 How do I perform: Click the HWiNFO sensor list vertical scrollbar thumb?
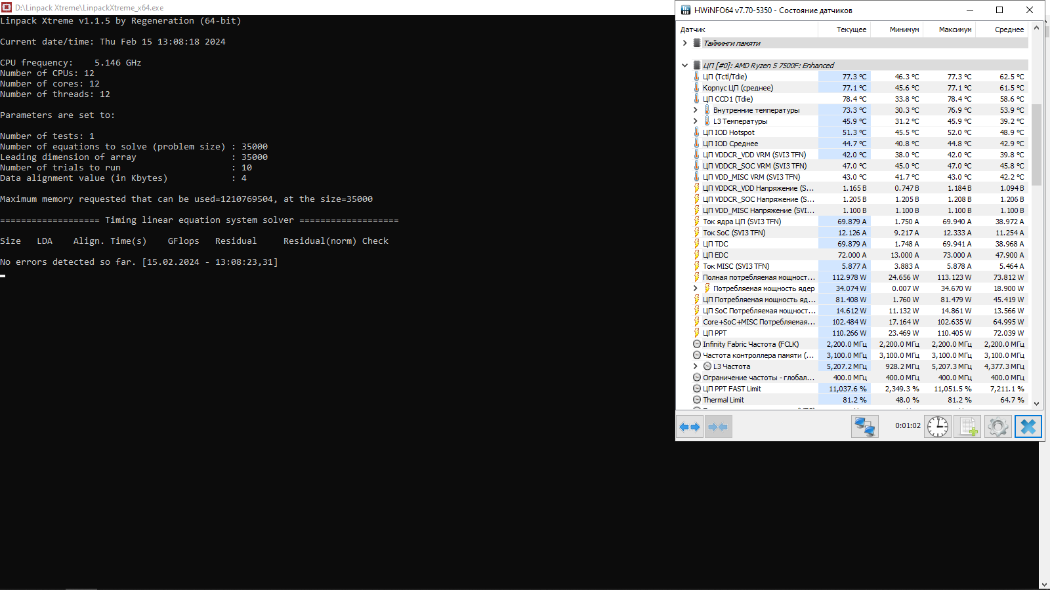pos(1037,144)
